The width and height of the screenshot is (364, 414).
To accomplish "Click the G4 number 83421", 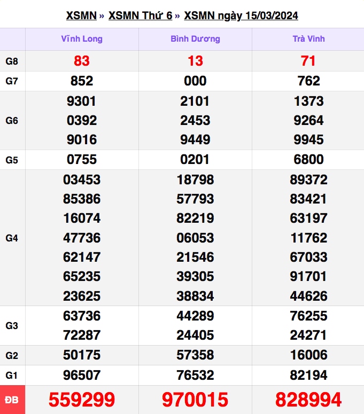I will 308,199.
